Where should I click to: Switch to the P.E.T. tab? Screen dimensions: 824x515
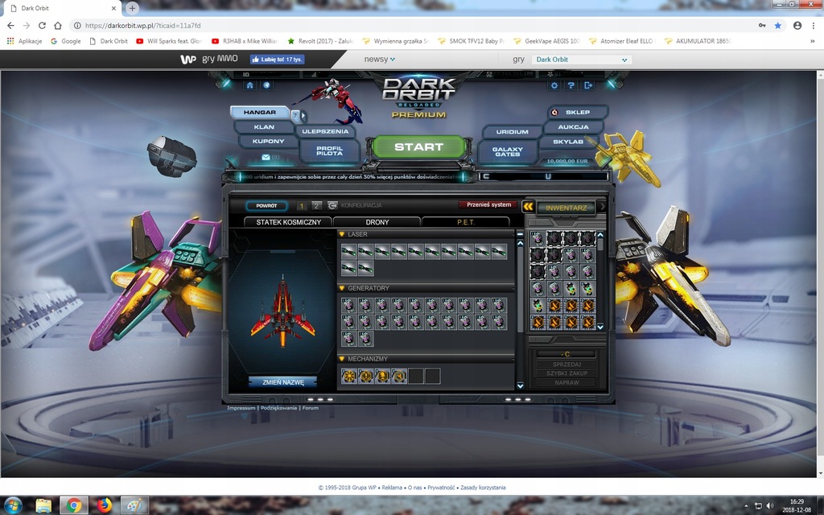(466, 222)
